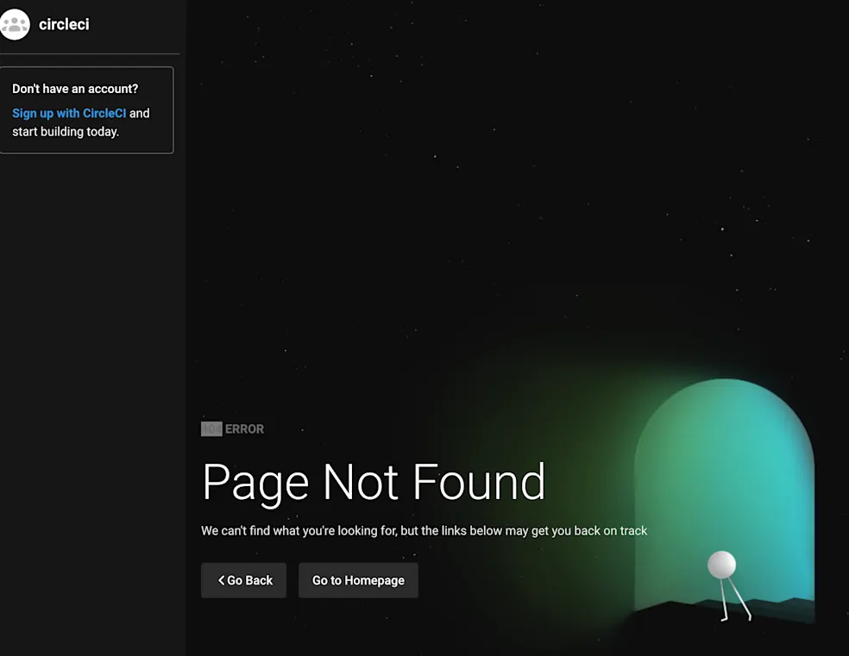Click the Don't have an account card
The image size is (849, 656).
coord(86,109)
